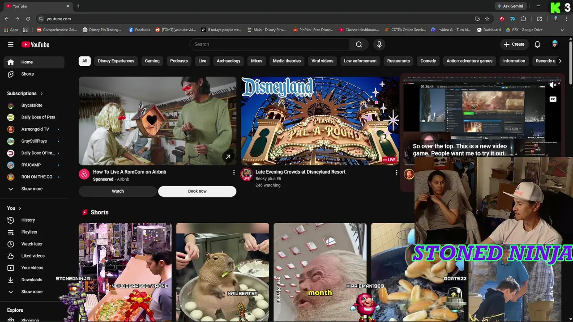Open the GFX - Google Drive bookmark
The image size is (573, 322).
point(524,30)
